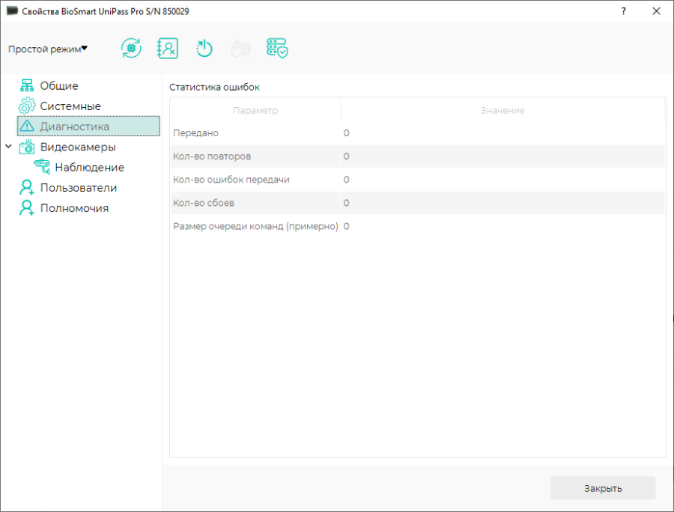This screenshot has height=512, width=674.
Task: Click the help question mark button
Action: tap(623, 11)
